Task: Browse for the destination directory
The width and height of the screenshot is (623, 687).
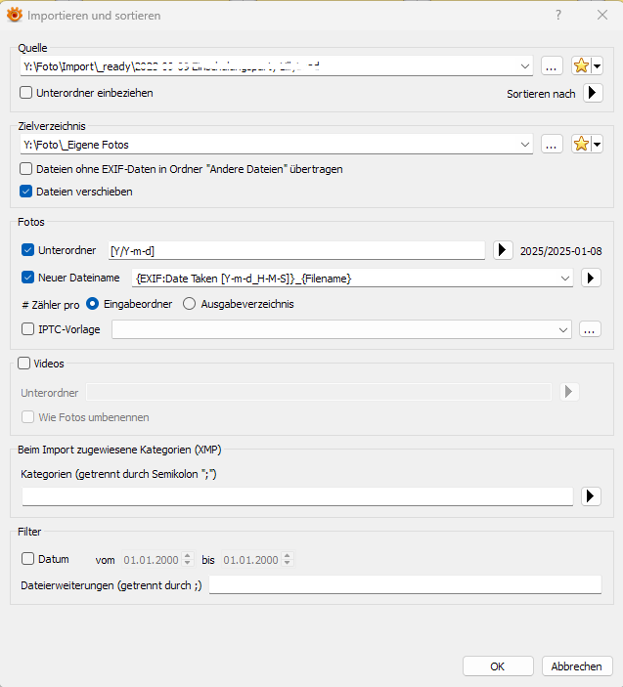Action: click(551, 145)
